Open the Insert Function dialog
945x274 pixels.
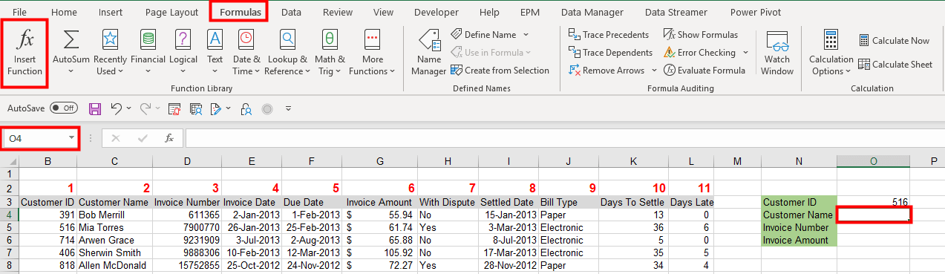25,52
